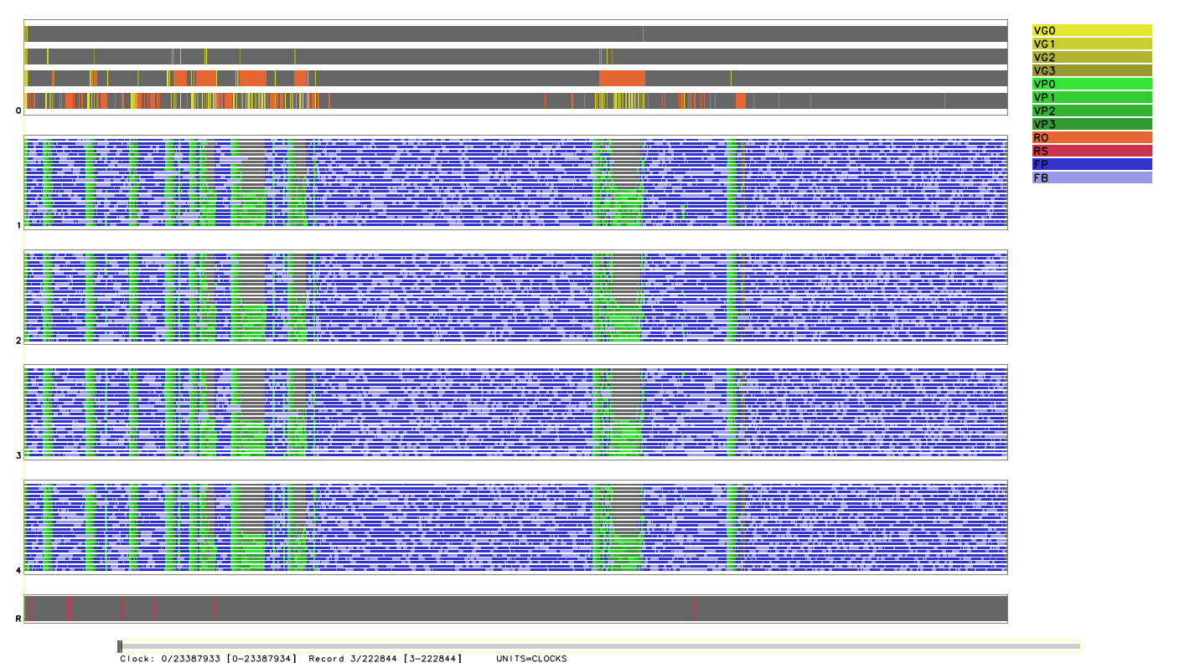The width and height of the screenshot is (1200, 663).
Task: Click the VP2 green legend entry
Action: coord(1091,110)
